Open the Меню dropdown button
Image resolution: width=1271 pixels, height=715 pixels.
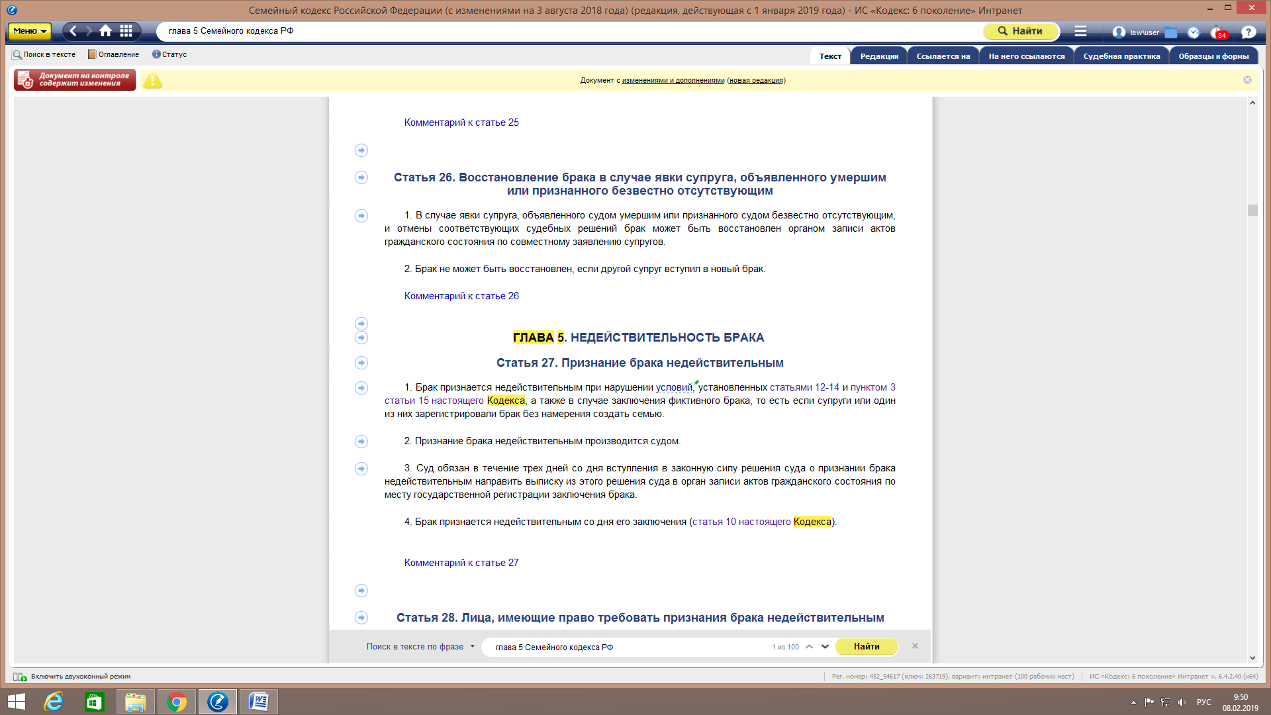30,31
